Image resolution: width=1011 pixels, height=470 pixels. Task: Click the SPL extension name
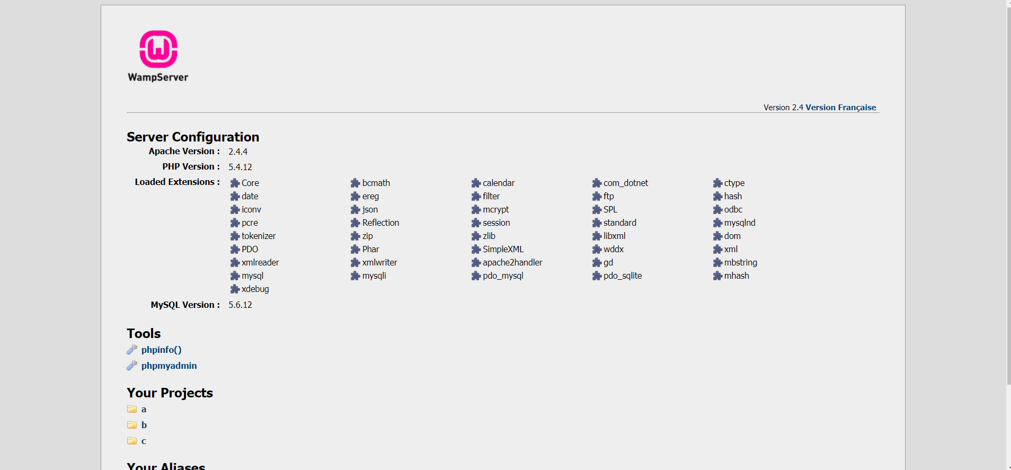(x=610, y=209)
